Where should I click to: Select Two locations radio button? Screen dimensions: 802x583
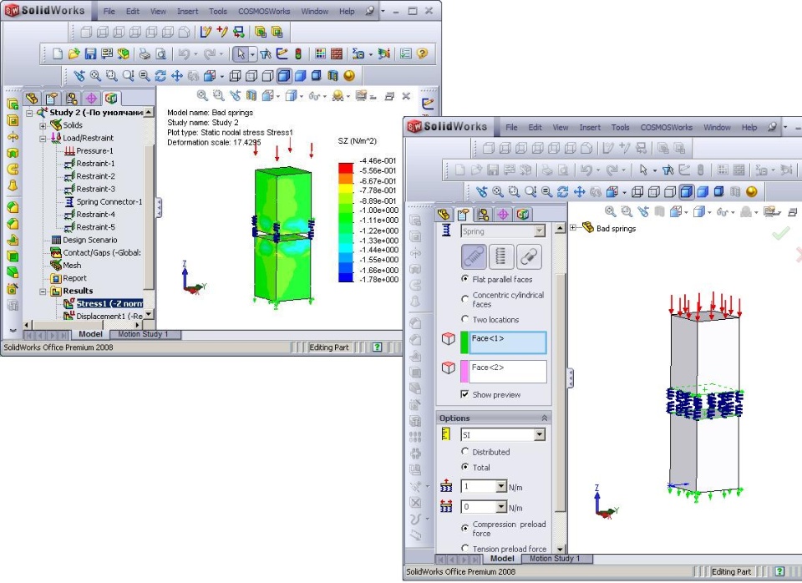pyautogui.click(x=465, y=319)
